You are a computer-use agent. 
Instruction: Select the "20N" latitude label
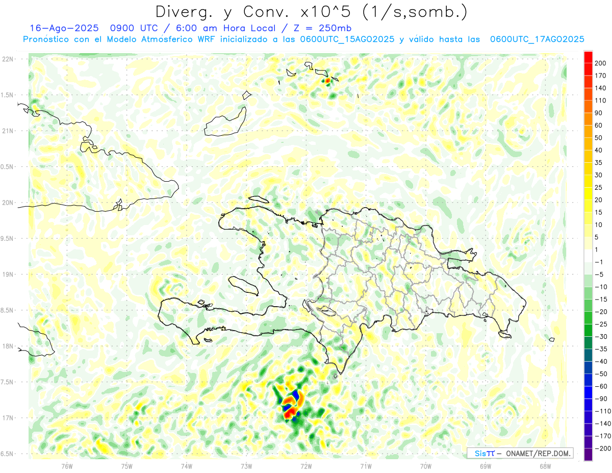point(8,203)
